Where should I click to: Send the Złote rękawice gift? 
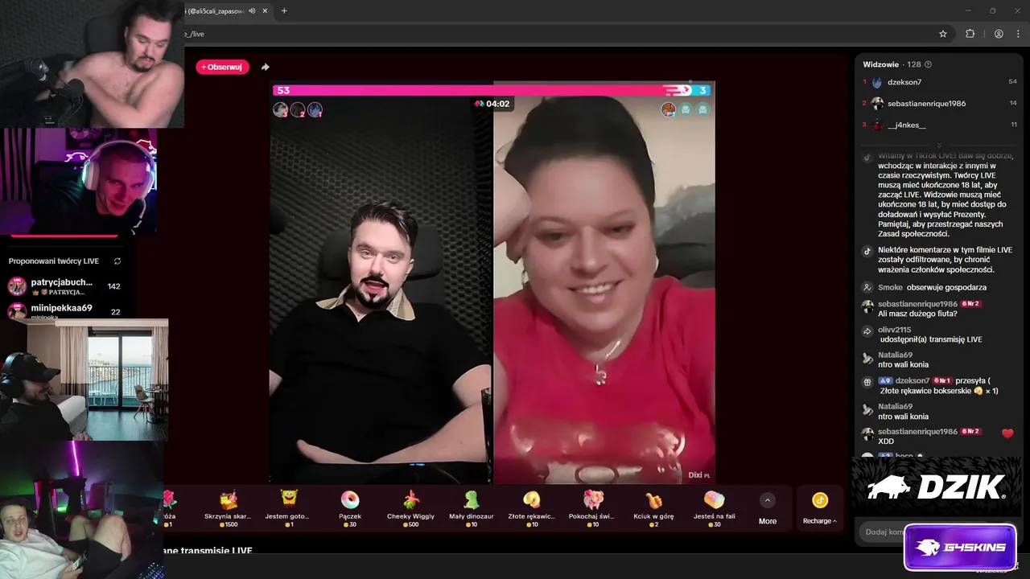coord(531,508)
